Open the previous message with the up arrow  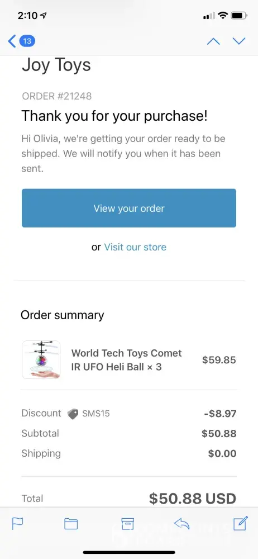pyautogui.click(x=213, y=41)
